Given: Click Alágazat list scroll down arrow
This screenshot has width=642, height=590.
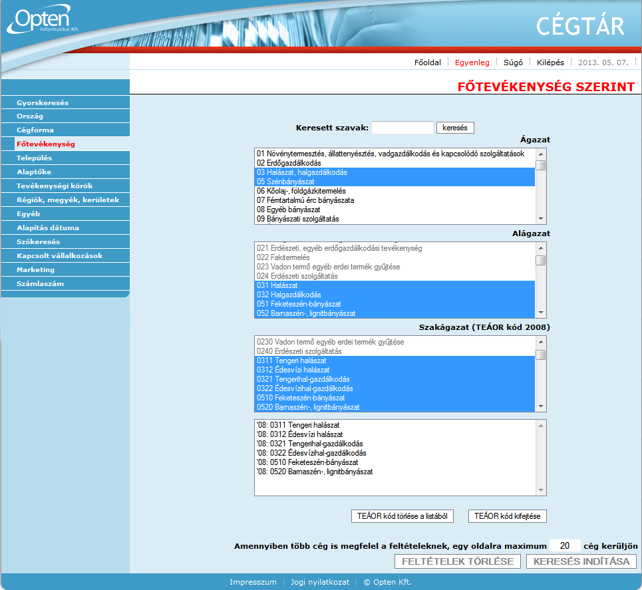Looking at the screenshot, I should point(540,313).
